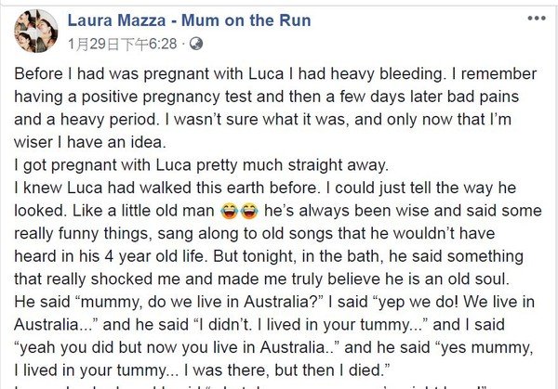Open Laura Mazza's profile picture
This screenshot has height=389, width=558.
pyautogui.click(x=34, y=32)
